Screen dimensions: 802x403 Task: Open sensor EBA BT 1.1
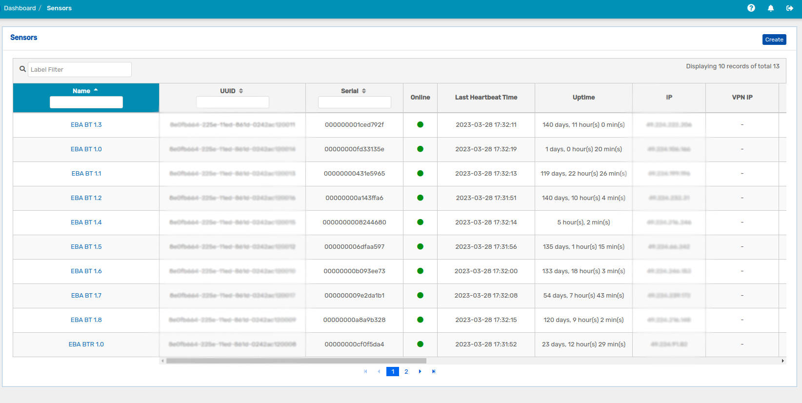point(86,174)
